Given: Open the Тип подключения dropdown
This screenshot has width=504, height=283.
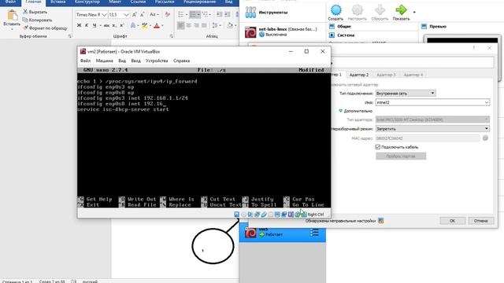Looking at the screenshot, I should 406,93.
